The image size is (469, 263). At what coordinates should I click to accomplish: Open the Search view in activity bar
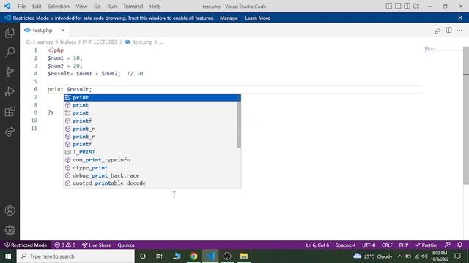coord(10,52)
